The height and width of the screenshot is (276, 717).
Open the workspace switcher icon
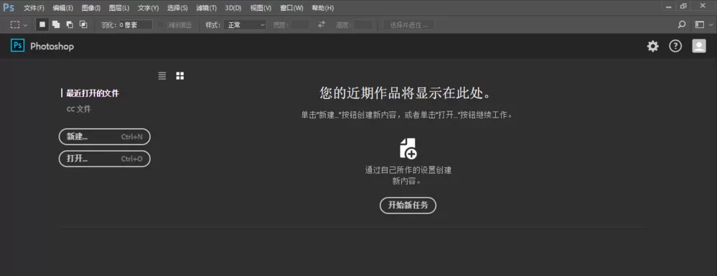[699, 24]
